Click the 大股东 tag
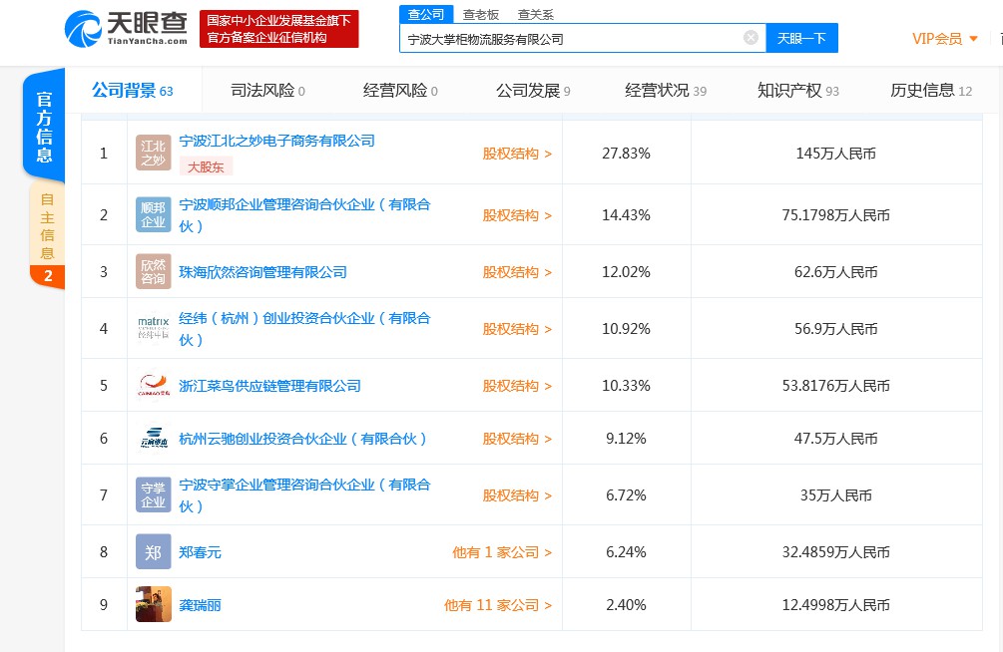Viewport: 1003px width, 652px height. 206,166
